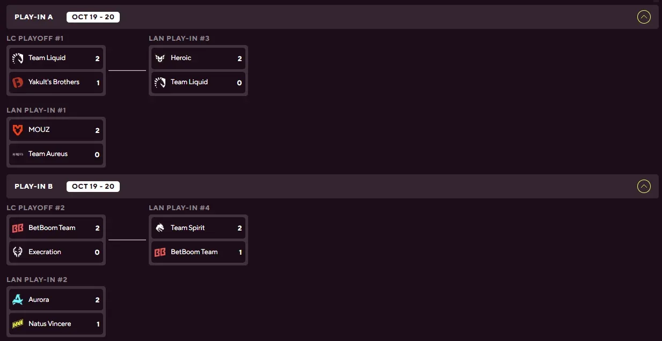
Task: Select the PLAY-IN A section header
Action: pyautogui.click(x=33, y=17)
